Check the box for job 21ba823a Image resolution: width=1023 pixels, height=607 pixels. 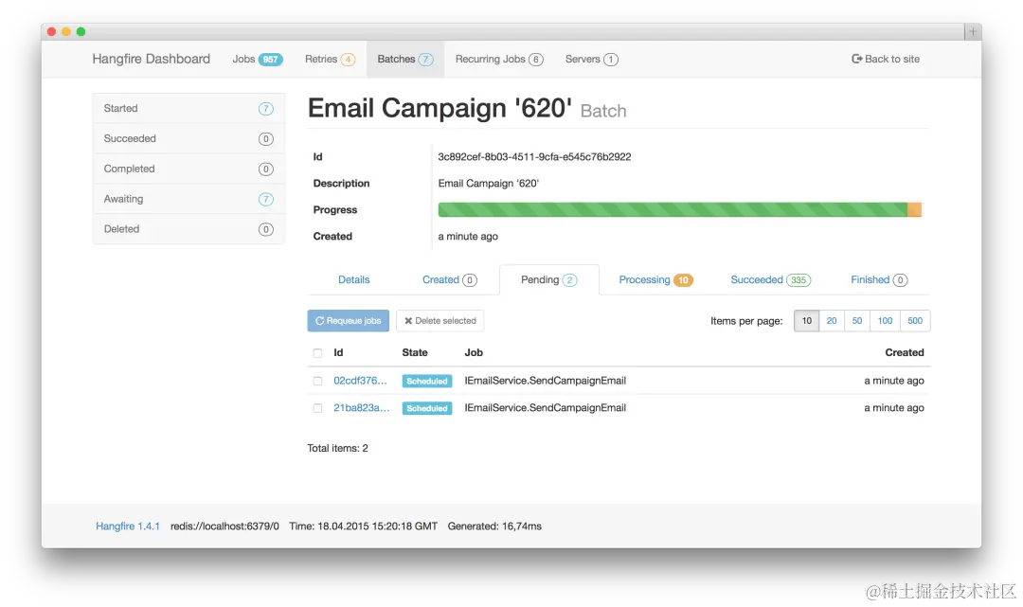click(x=317, y=408)
